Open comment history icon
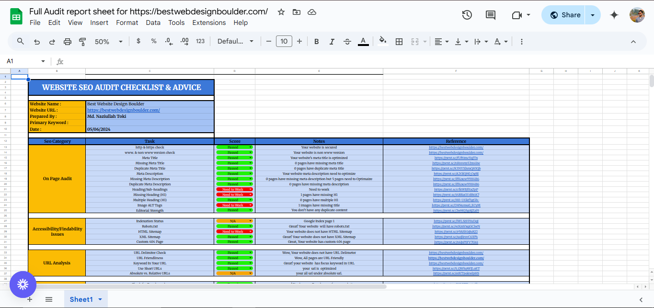This screenshot has height=308, width=654. [490, 15]
